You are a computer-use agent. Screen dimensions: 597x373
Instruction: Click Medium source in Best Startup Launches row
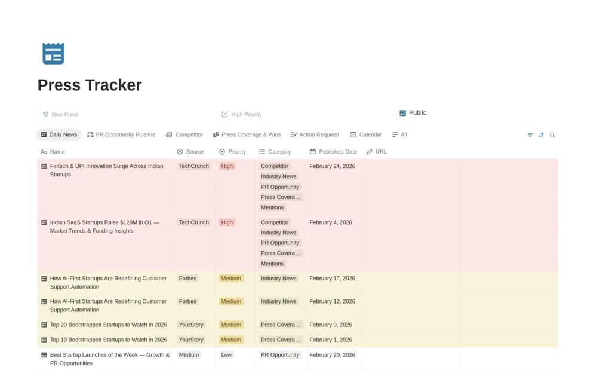[x=189, y=355]
